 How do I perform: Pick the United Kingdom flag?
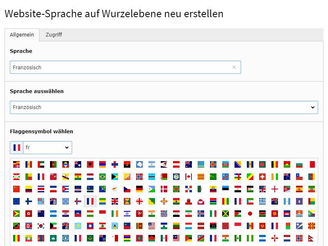click(x=115, y=201)
